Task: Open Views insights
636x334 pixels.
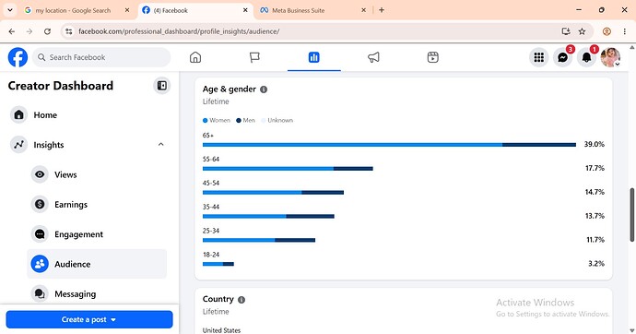Action: tap(97, 174)
